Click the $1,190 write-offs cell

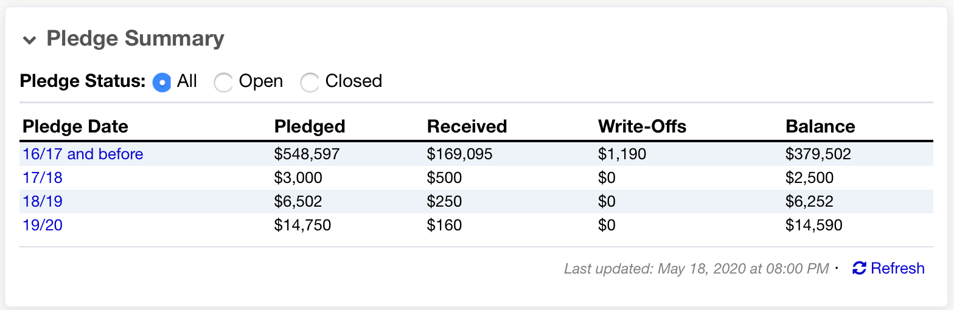(622, 154)
